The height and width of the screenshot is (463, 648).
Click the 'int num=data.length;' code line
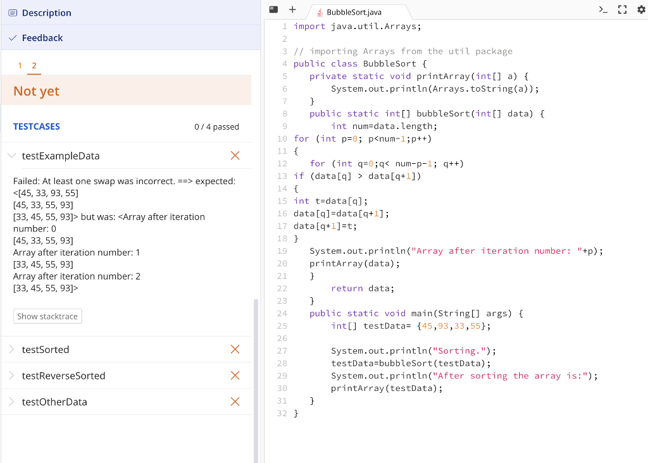[384, 127]
